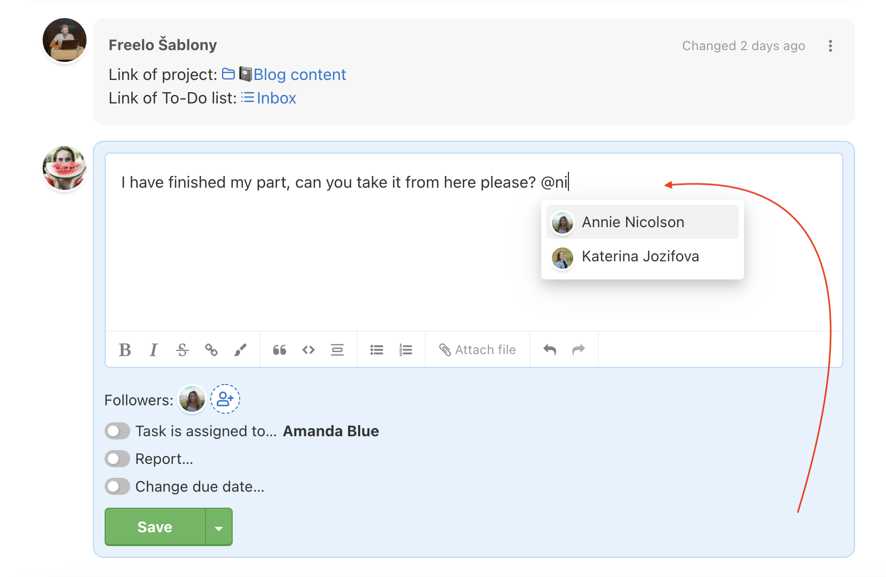This screenshot has width=886, height=577.
Task: Insert a block quote
Action: (x=280, y=350)
